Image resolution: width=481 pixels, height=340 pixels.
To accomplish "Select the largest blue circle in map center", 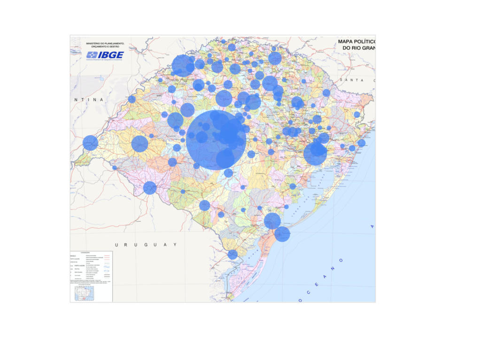I will pyautogui.click(x=216, y=140).
